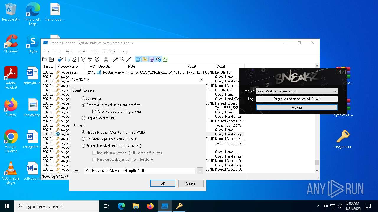This screenshot has height=212, width=378.
Task: Toggle Show File System Activity icon
Action: [x=145, y=59]
